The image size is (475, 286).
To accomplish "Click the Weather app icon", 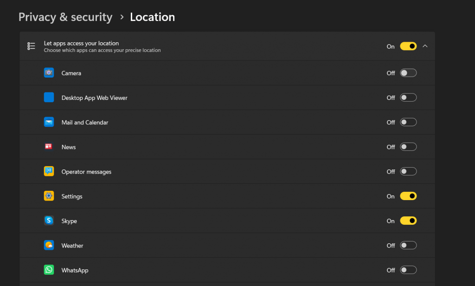I will pos(49,245).
